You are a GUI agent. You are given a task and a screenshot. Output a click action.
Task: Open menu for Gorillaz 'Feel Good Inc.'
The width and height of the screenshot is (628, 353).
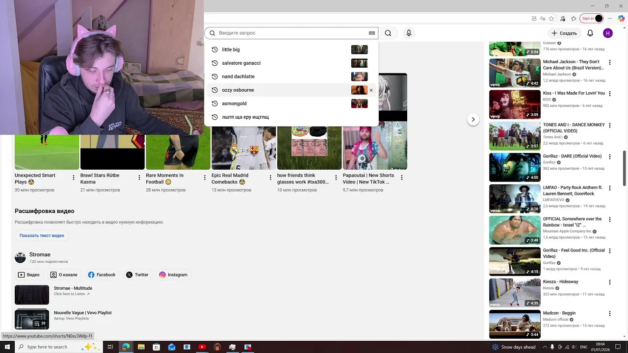click(x=610, y=251)
